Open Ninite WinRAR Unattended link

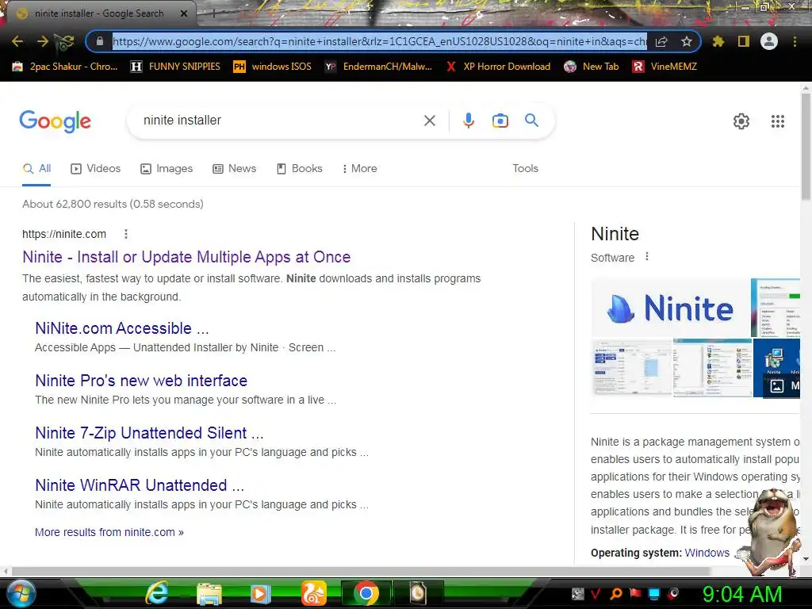point(140,485)
